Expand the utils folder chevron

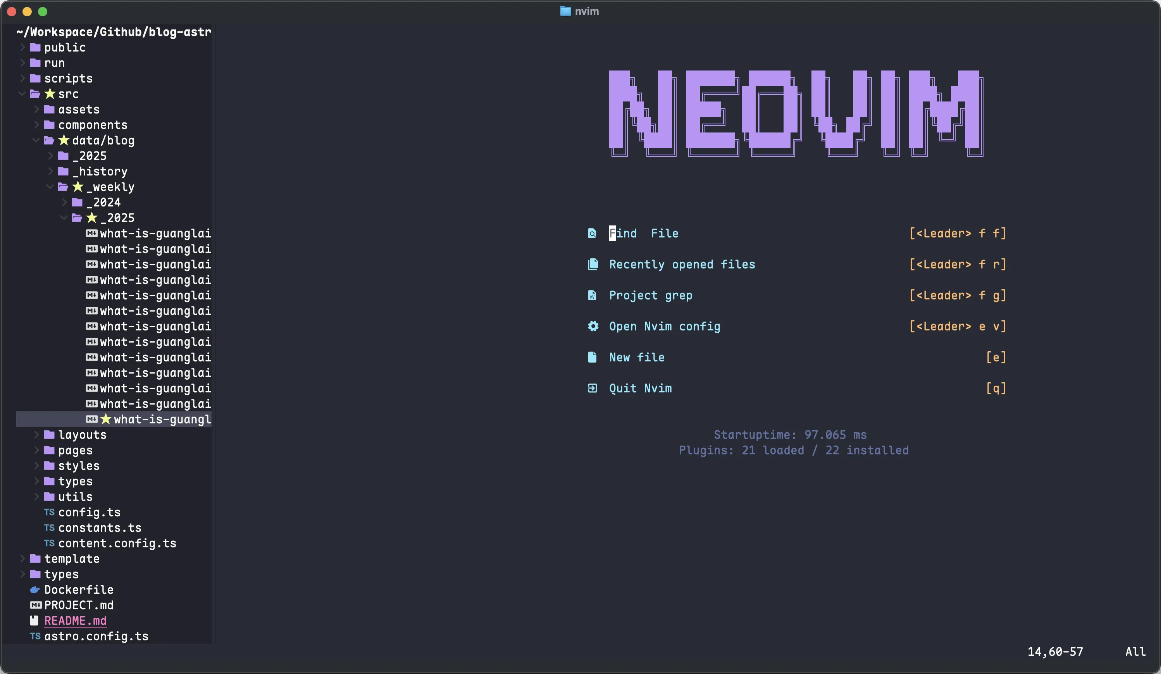[36, 496]
